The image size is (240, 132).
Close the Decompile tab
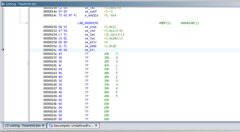pos(96,126)
